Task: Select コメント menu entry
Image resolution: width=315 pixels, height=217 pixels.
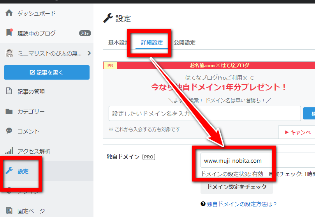Action: click(x=28, y=131)
